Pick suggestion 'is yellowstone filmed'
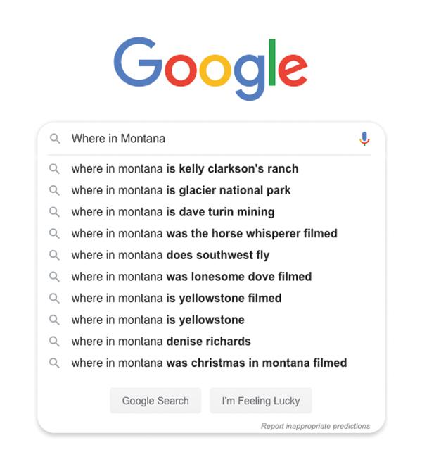422x469 pixels. coord(209,298)
